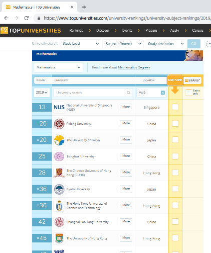Open the 2019 year dropdown
211x253 pixels.
42,93
